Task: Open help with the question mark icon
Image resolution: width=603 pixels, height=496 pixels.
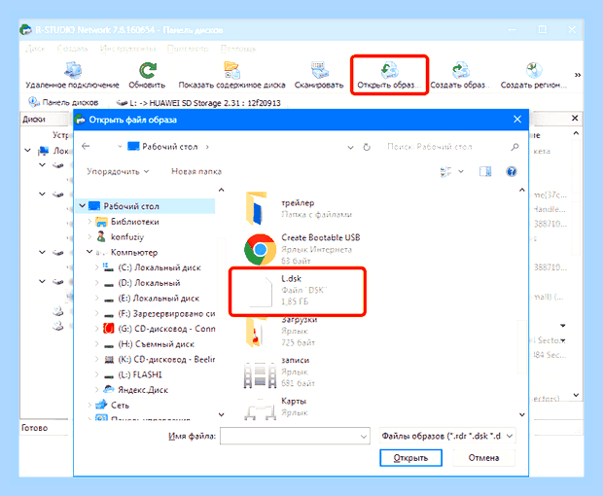Action: point(511,171)
